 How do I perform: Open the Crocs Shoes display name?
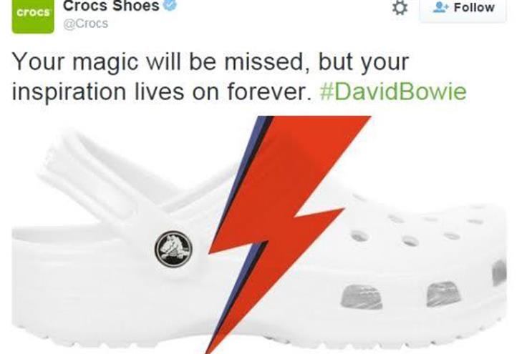point(111,6)
